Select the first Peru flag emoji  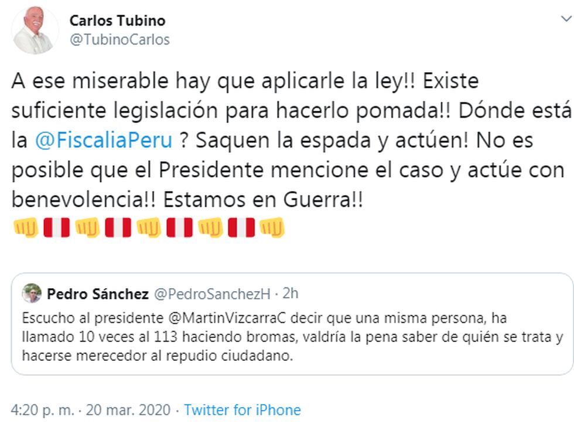click(x=57, y=227)
